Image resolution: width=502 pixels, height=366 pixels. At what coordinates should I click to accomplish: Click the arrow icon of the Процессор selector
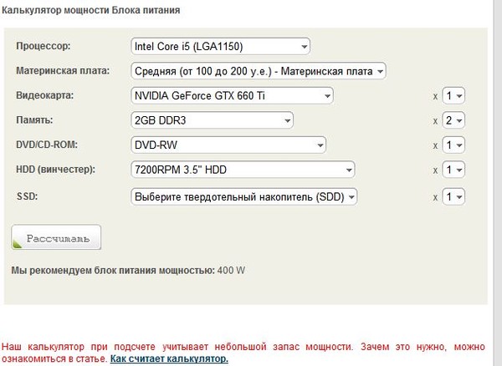point(305,47)
